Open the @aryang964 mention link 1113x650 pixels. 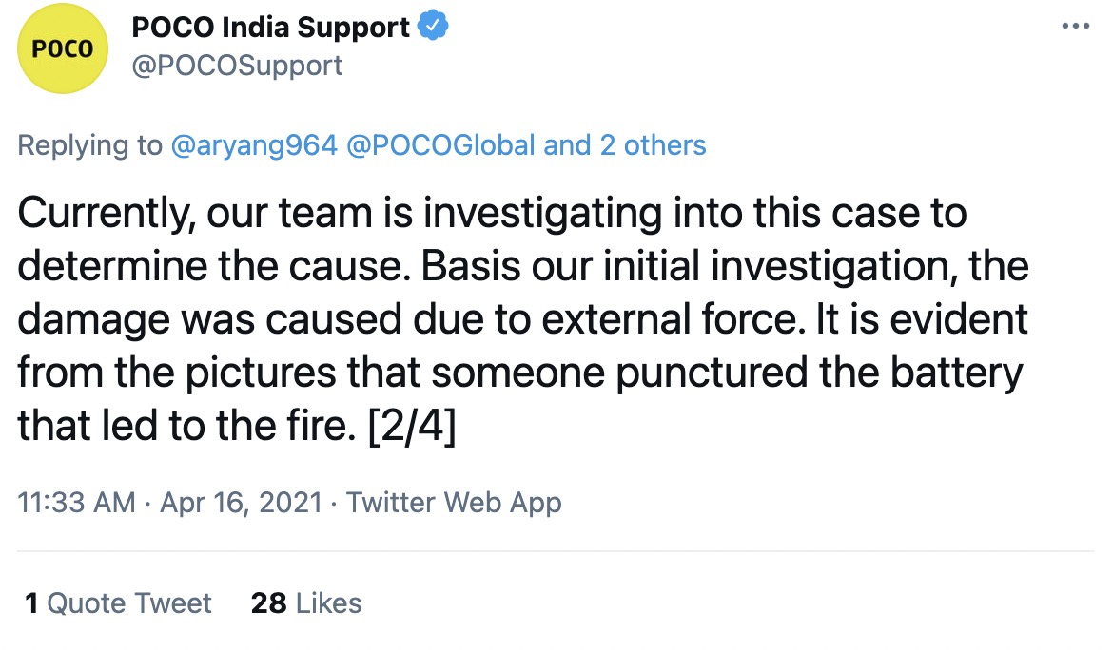pos(254,145)
